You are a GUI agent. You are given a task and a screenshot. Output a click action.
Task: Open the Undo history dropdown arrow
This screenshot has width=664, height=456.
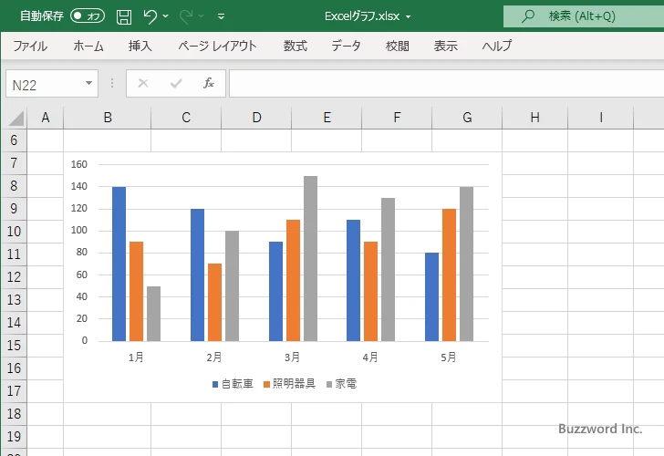(166, 16)
